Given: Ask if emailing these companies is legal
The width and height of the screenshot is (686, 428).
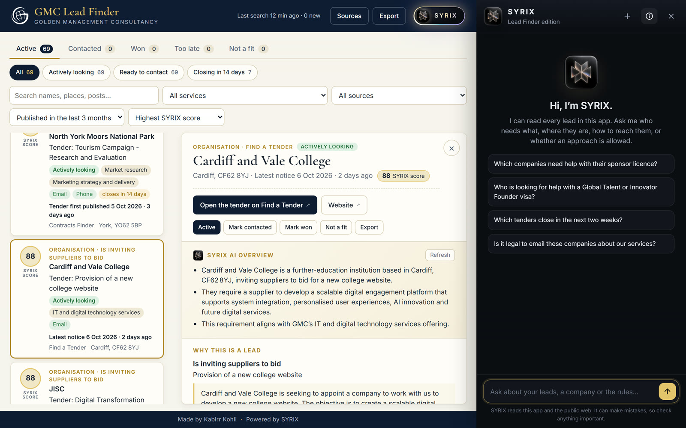Looking at the screenshot, I should click(x=581, y=244).
